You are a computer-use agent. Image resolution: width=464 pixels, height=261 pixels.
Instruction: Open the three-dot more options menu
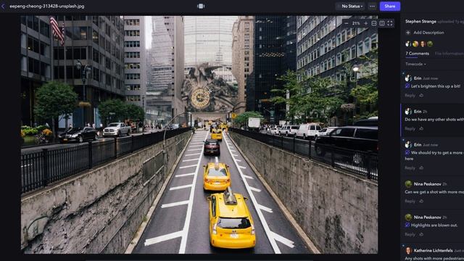pyautogui.click(x=372, y=7)
